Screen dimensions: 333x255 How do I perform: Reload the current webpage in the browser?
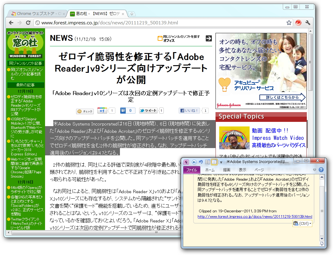click(28, 23)
